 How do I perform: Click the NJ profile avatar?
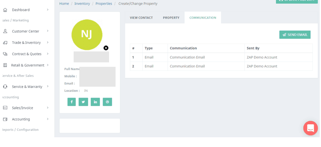pyautogui.click(x=87, y=35)
